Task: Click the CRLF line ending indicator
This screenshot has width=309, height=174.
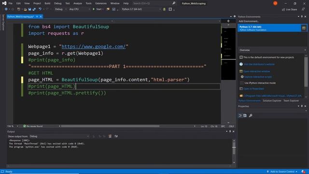Action: (231, 126)
